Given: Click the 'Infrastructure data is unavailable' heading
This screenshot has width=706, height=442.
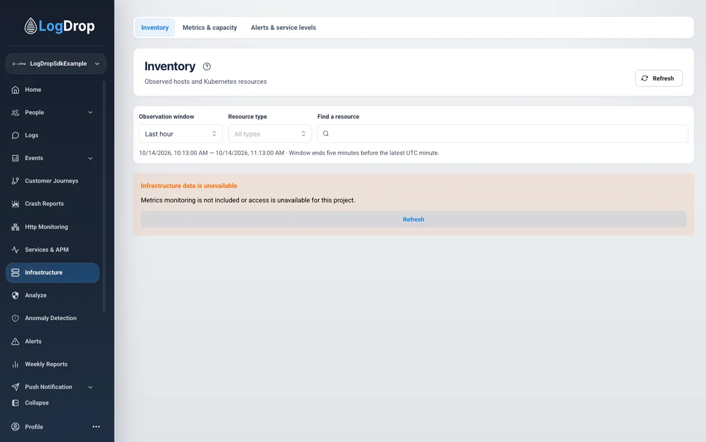Looking at the screenshot, I should [189, 186].
